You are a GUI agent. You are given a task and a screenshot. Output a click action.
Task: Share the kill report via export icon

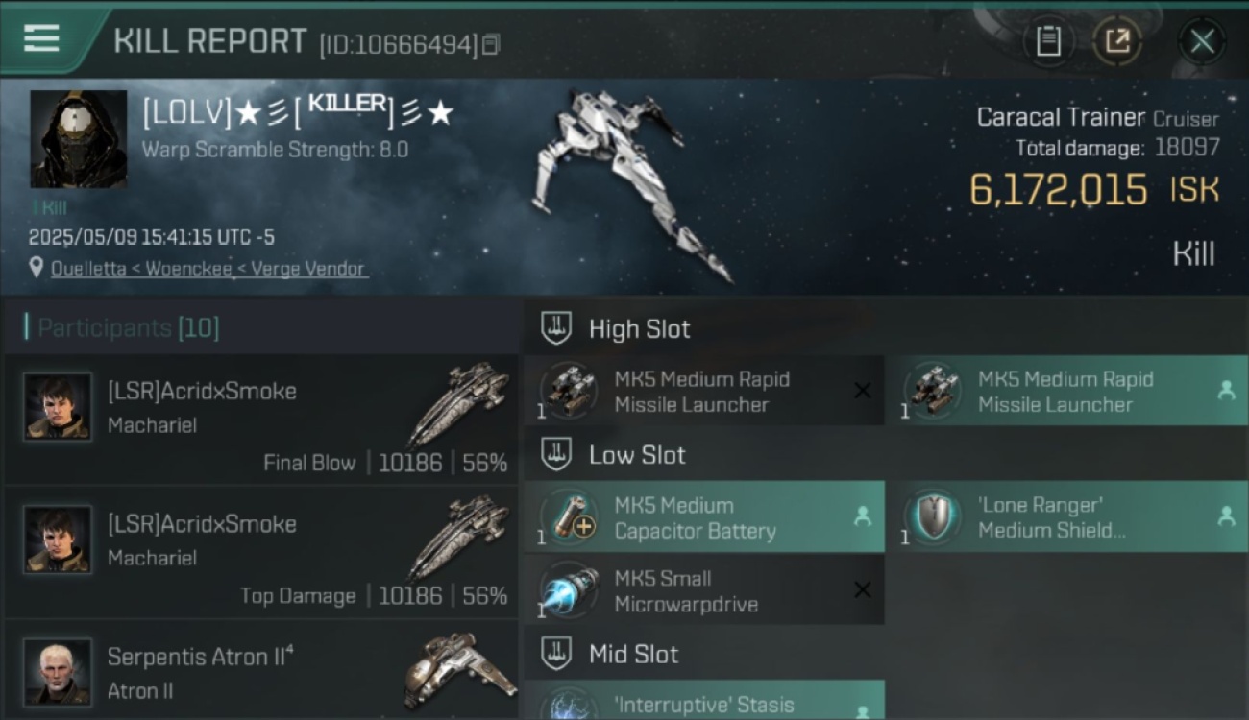coord(1117,40)
